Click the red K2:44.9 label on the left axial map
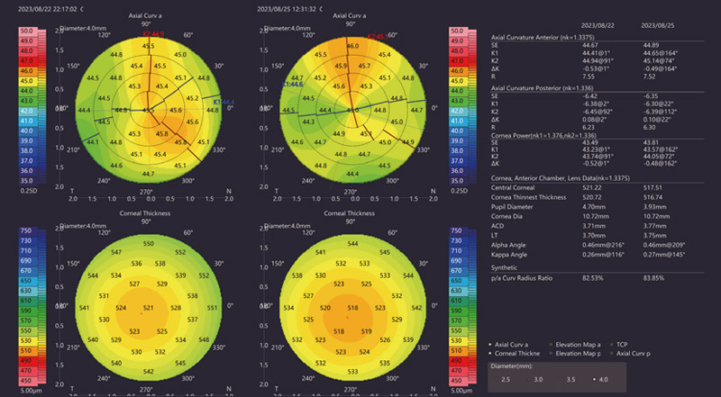 (x=153, y=34)
